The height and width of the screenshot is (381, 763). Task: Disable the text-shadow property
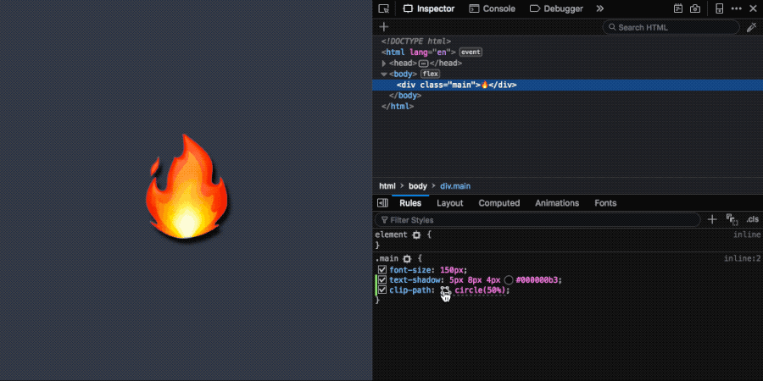[382, 279]
